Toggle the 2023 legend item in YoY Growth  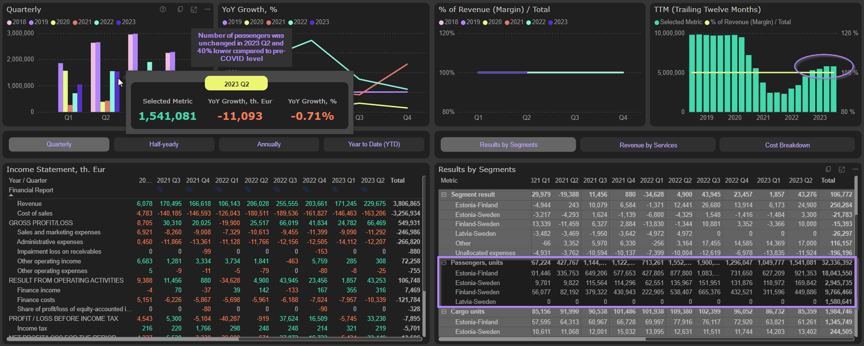click(319, 22)
